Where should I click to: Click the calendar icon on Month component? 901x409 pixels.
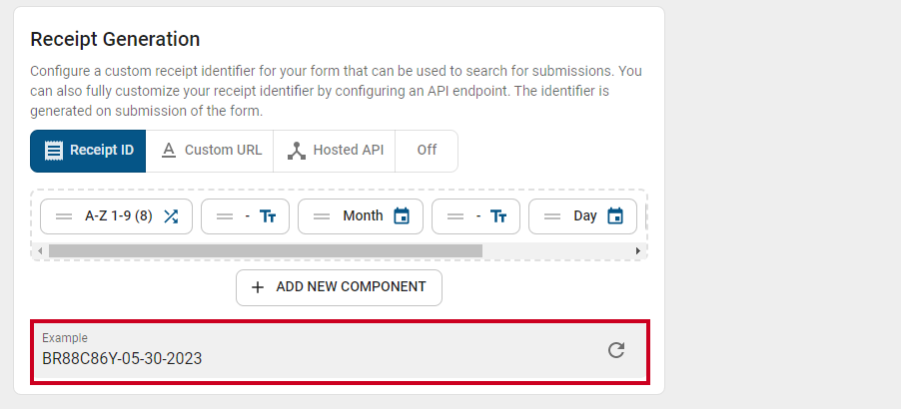click(x=402, y=216)
